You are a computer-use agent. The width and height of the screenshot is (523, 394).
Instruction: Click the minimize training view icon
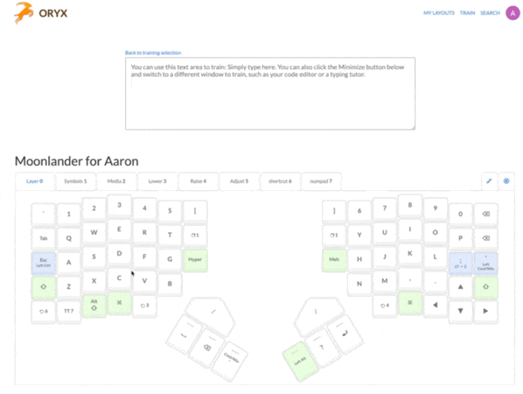[x=489, y=181]
